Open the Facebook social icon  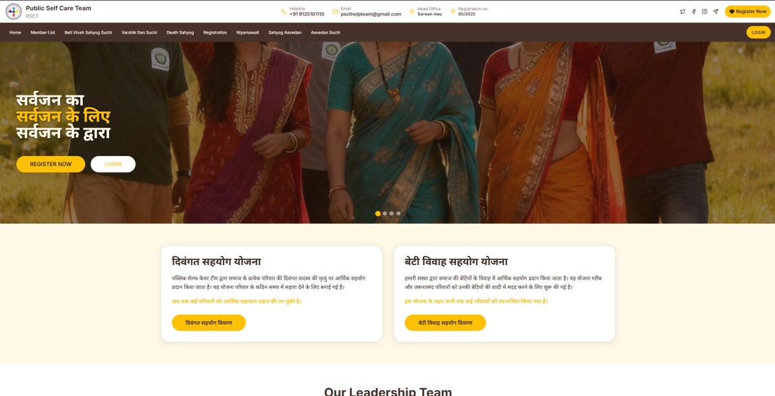[x=694, y=12]
